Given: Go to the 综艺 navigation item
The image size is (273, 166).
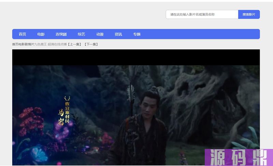Looking at the screenshot, I should (x=81, y=34).
